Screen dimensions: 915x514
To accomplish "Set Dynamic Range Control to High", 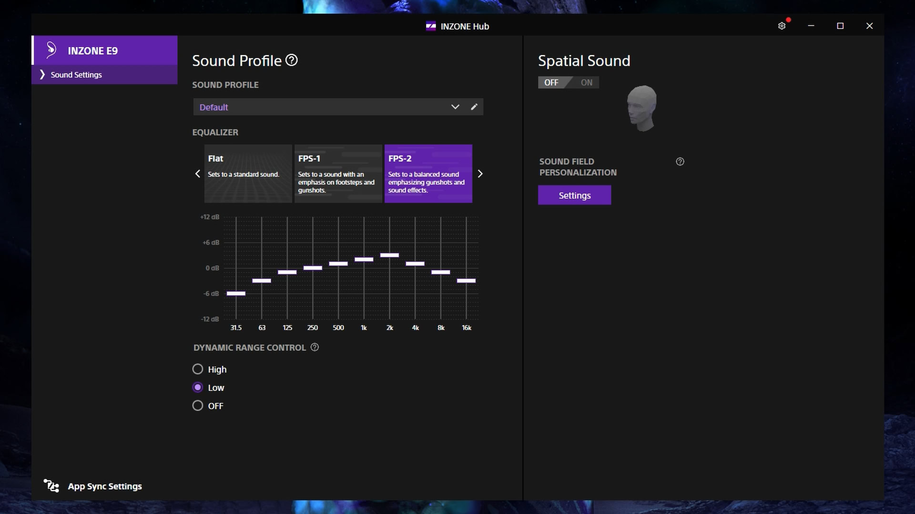I will (x=198, y=369).
